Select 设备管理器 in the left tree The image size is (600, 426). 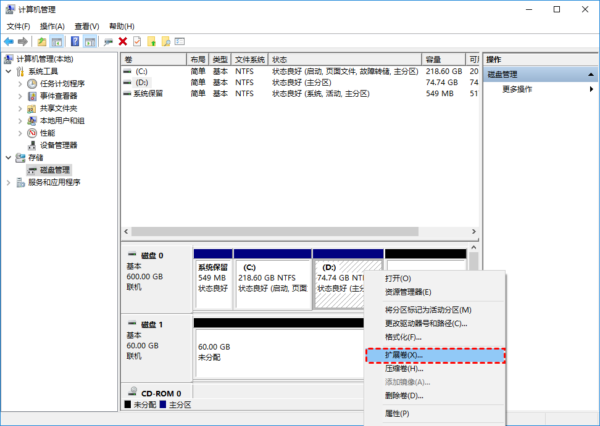pyautogui.click(x=59, y=145)
